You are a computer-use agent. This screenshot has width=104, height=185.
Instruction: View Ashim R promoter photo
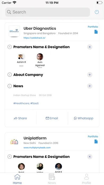tap(21, 57)
